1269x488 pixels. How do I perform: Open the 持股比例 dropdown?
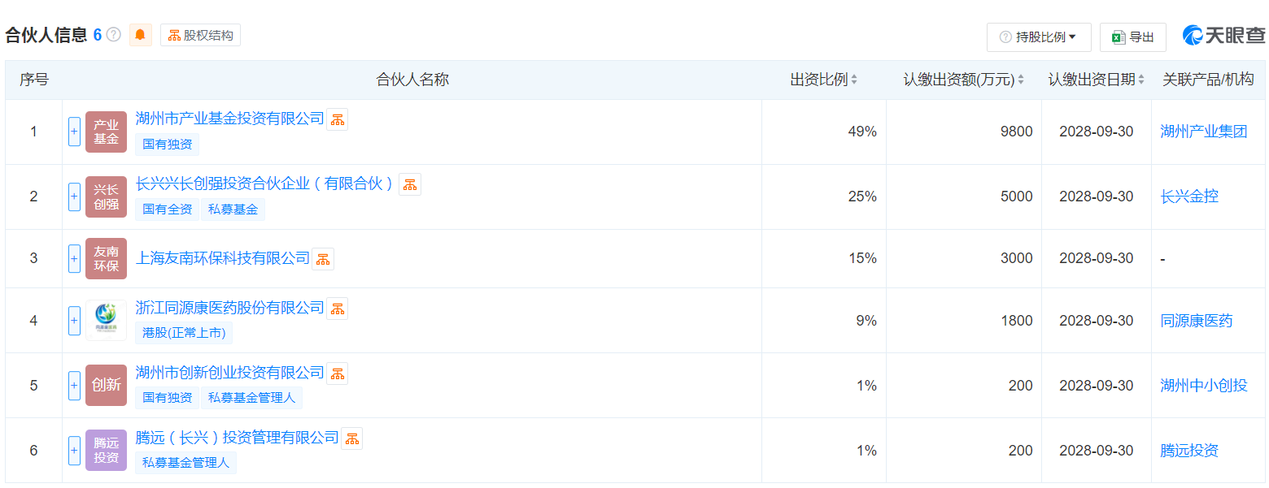point(1039,37)
